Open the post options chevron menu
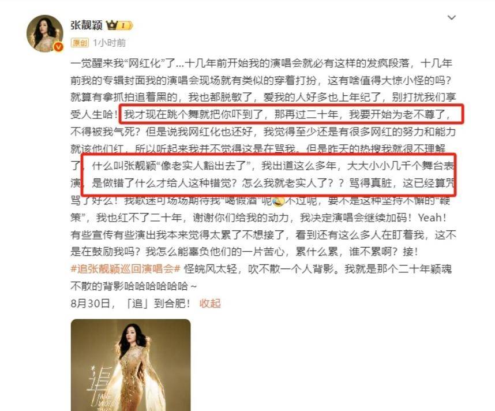Screen dimensions: 495x411 [x=452, y=18]
